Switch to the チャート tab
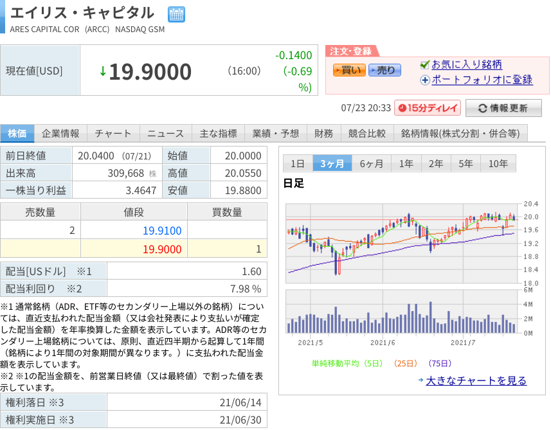 113,134
